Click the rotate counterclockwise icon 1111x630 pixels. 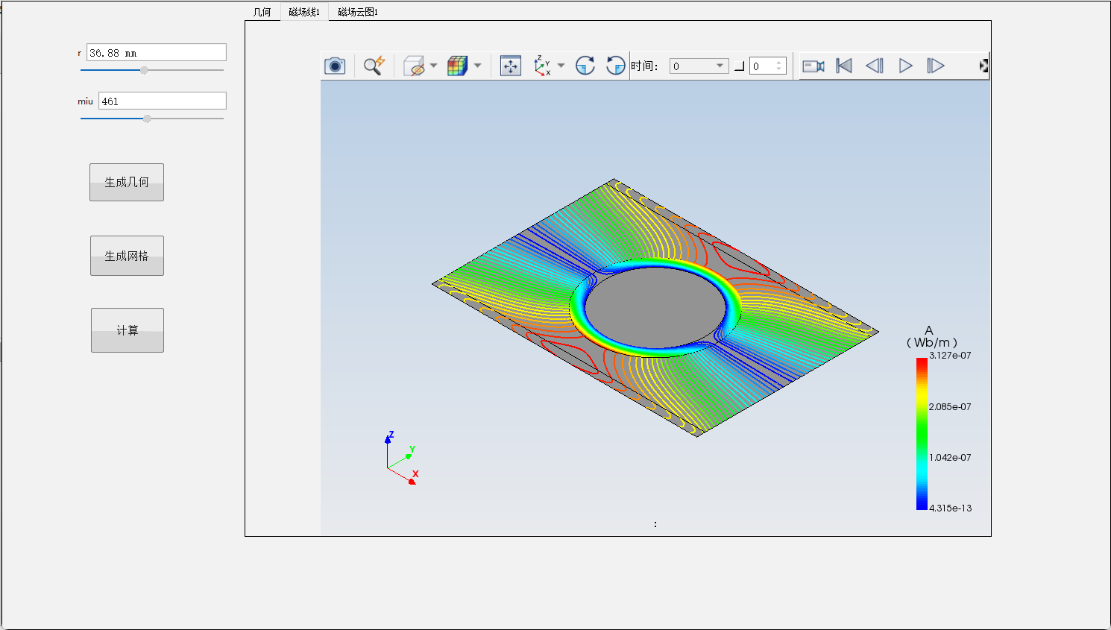(x=616, y=66)
